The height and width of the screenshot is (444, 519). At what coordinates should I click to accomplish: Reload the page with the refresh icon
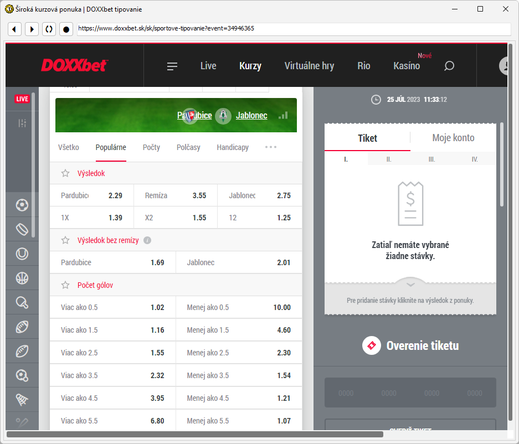click(x=49, y=29)
